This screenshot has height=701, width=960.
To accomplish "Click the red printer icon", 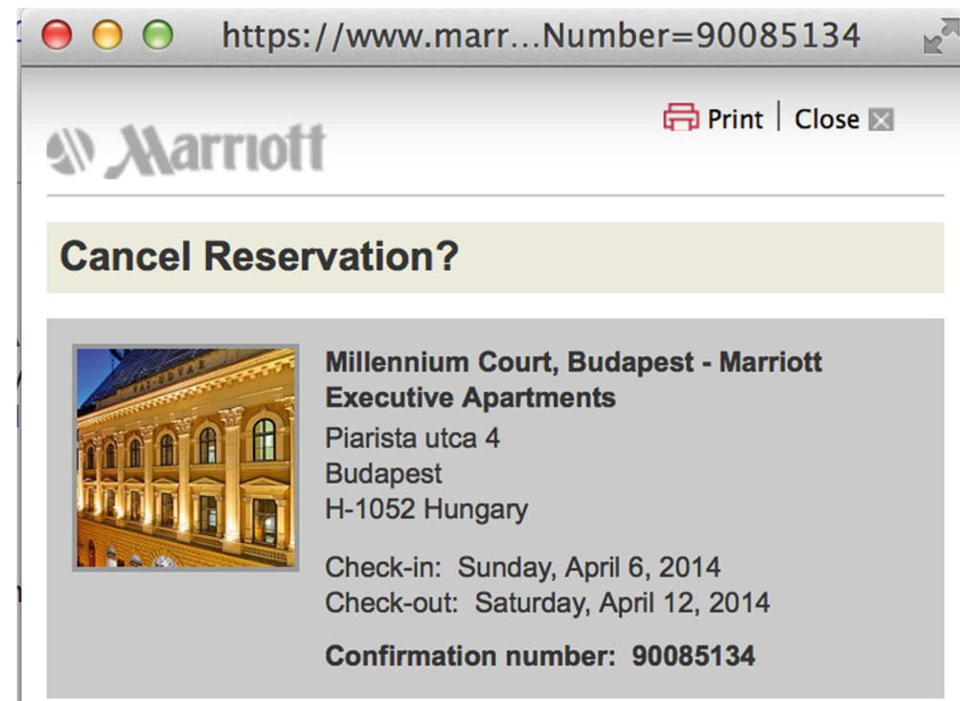I will 681,117.
